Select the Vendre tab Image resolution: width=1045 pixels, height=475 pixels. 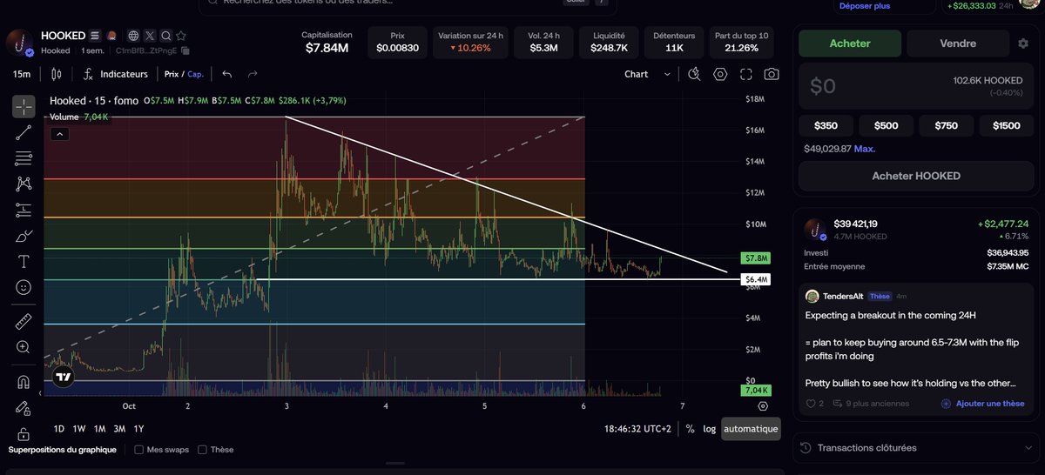958,43
